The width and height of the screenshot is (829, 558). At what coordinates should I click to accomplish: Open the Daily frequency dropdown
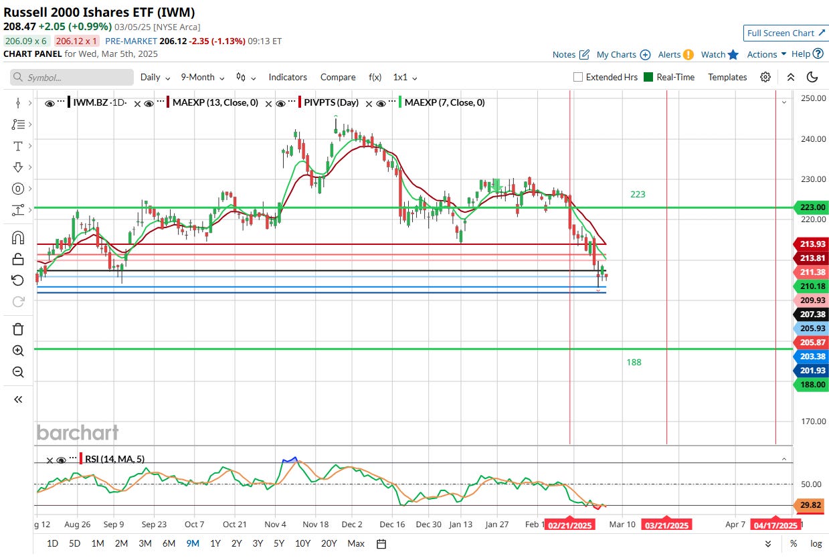click(155, 77)
